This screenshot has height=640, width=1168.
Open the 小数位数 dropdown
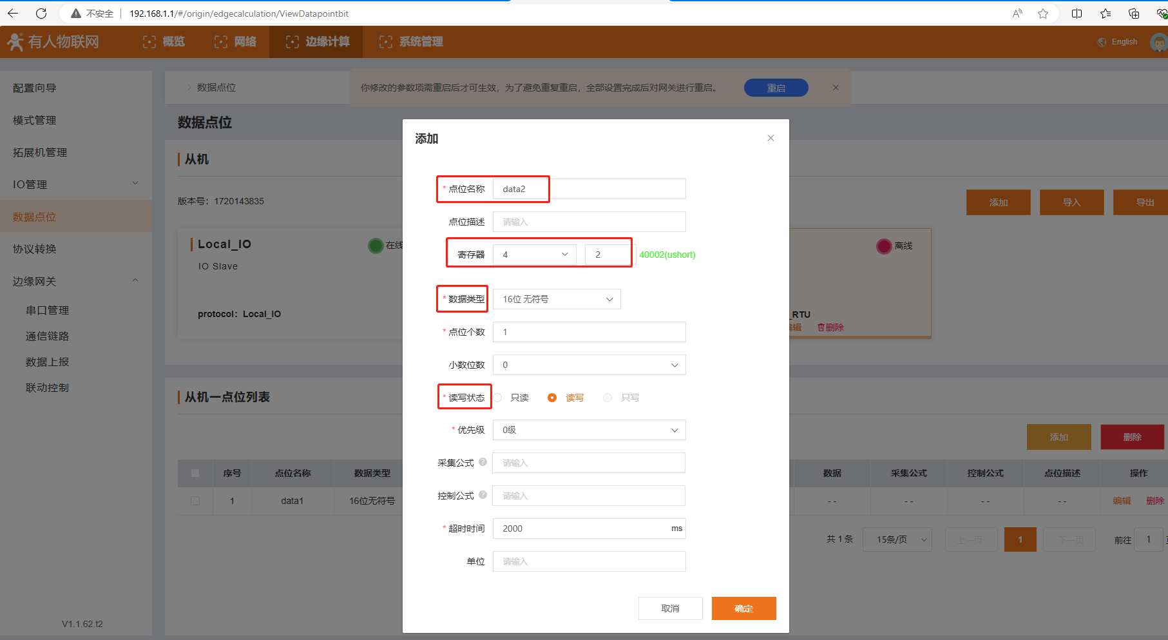tap(589, 365)
